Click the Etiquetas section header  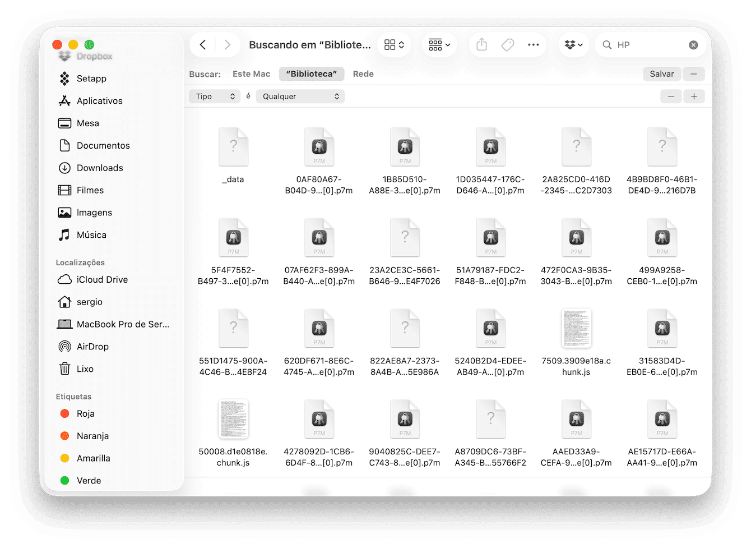coord(73,397)
